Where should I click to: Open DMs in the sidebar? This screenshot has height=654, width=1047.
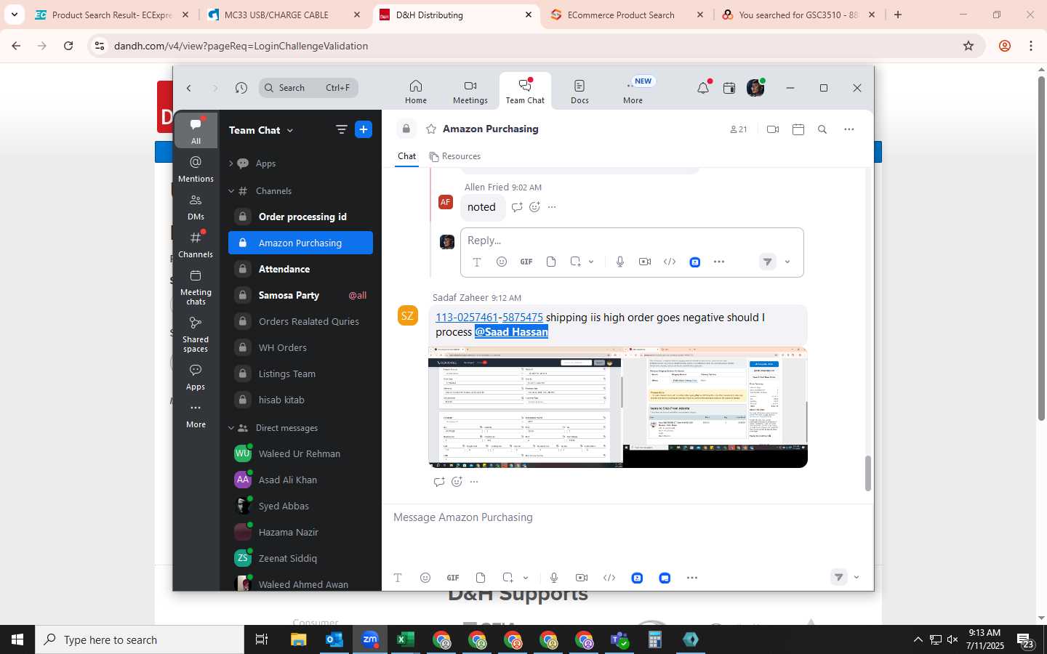196,206
